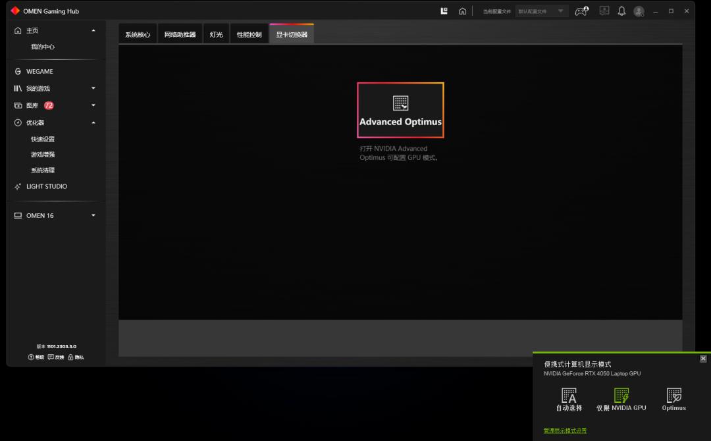Select 自动选择 display mode icon

pyautogui.click(x=569, y=395)
